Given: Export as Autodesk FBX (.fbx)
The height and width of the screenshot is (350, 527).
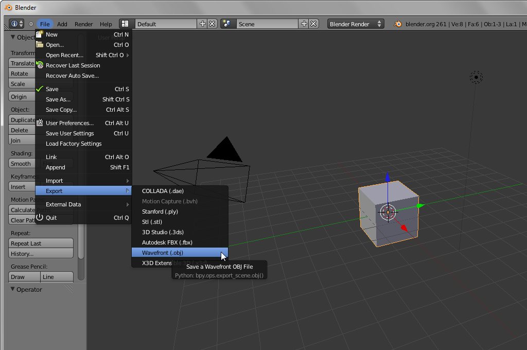Looking at the screenshot, I should [180, 242].
